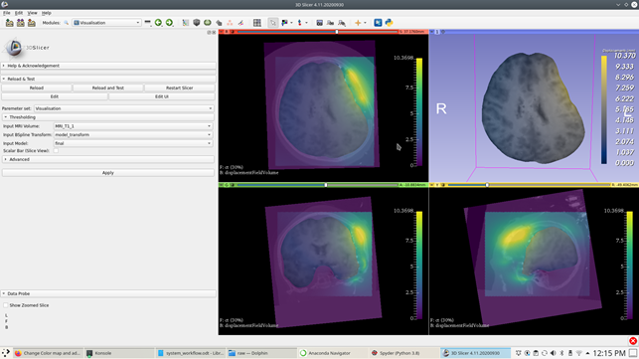Open the crosshair options dropdown arrow
639x359 pixels.
coord(365,23)
